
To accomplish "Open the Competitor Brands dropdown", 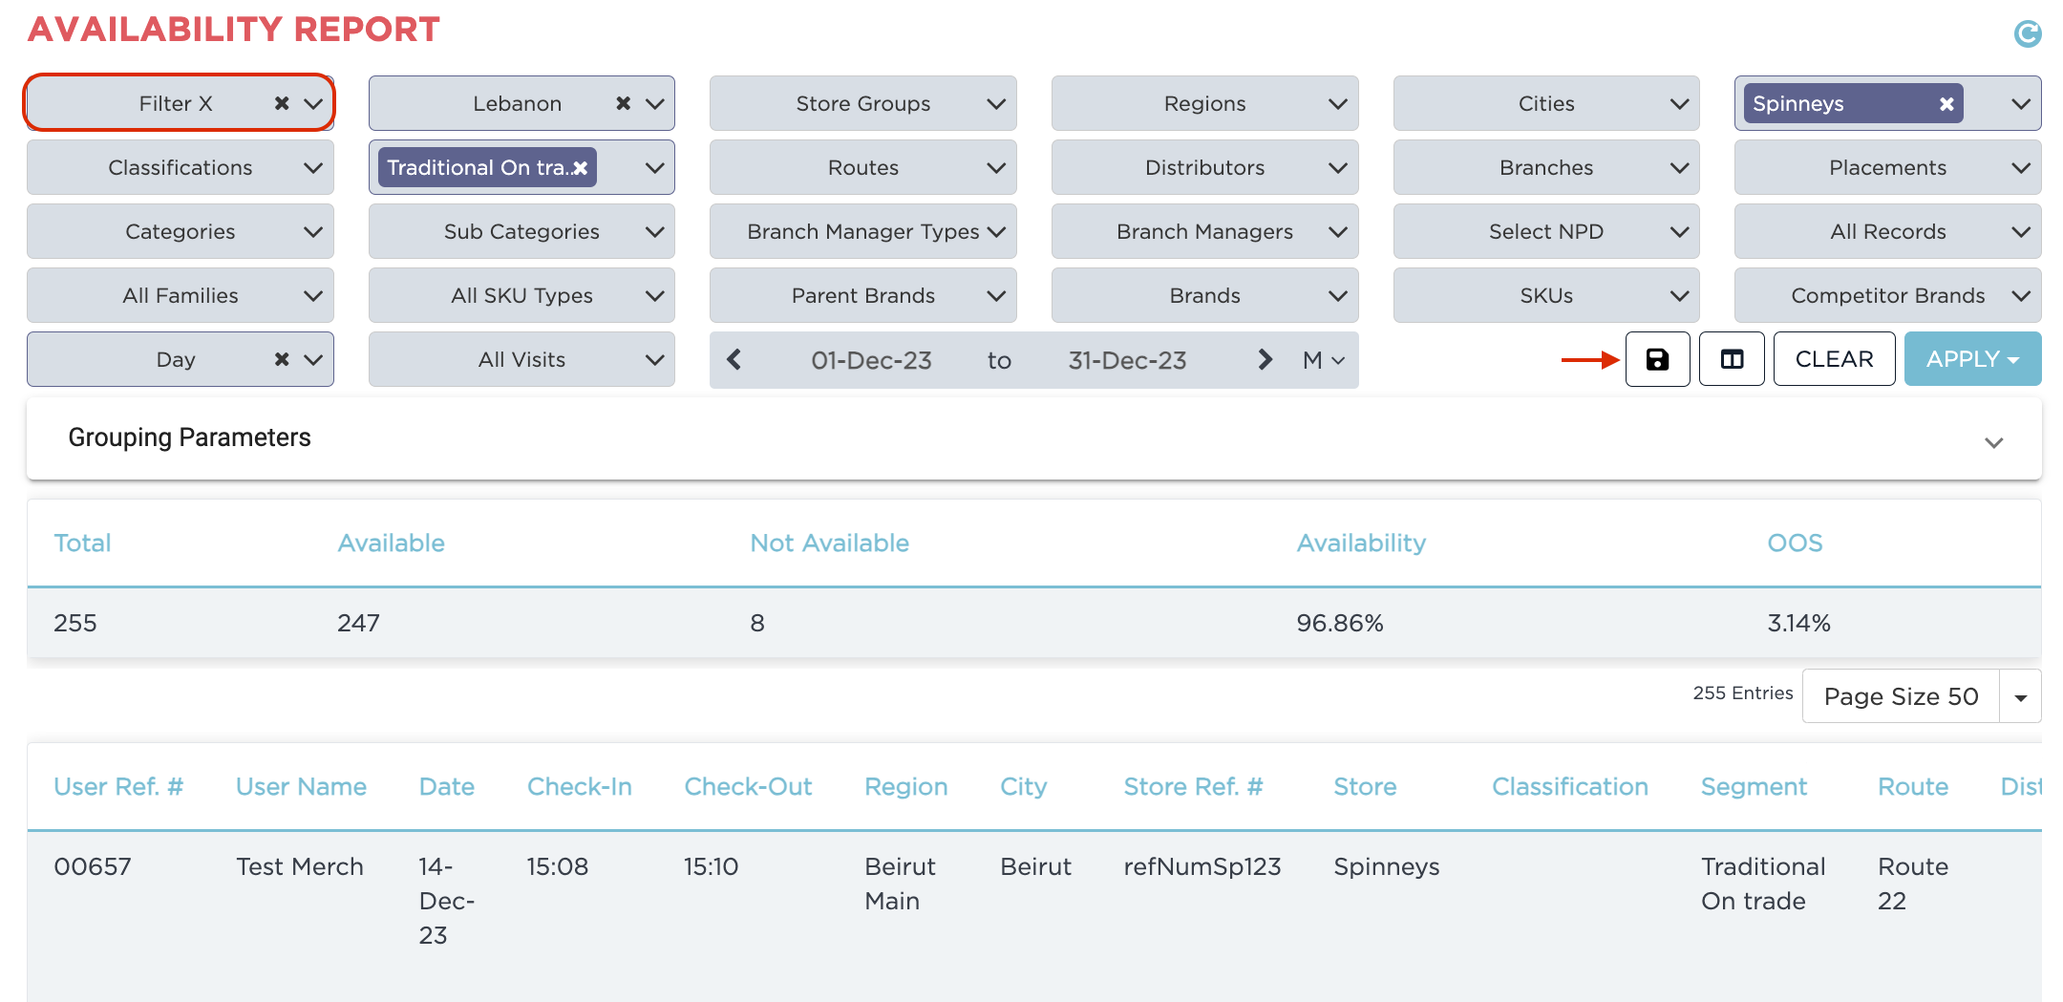I will (1887, 296).
